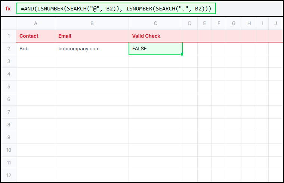284x183 pixels.
Task: Click the fx function icon
Action: tap(8, 9)
